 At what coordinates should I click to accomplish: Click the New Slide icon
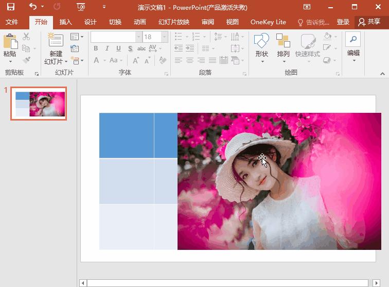click(55, 41)
